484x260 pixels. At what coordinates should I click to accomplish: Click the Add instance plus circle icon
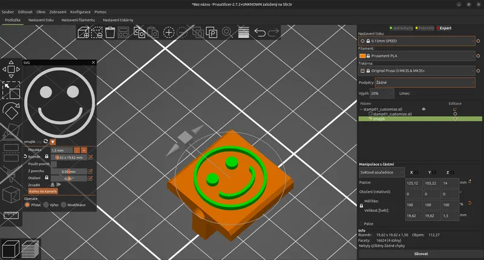[x=169, y=33]
